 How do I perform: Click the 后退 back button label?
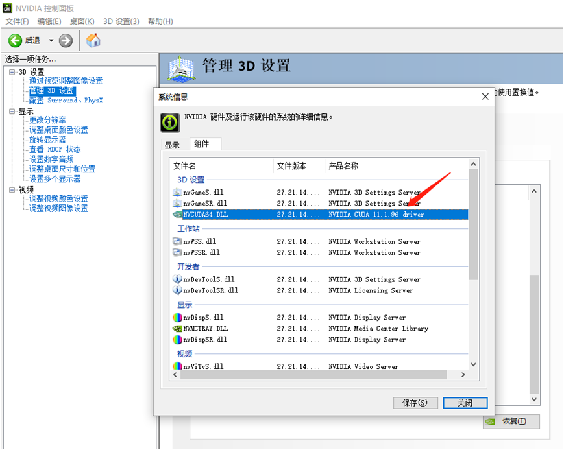coord(32,41)
